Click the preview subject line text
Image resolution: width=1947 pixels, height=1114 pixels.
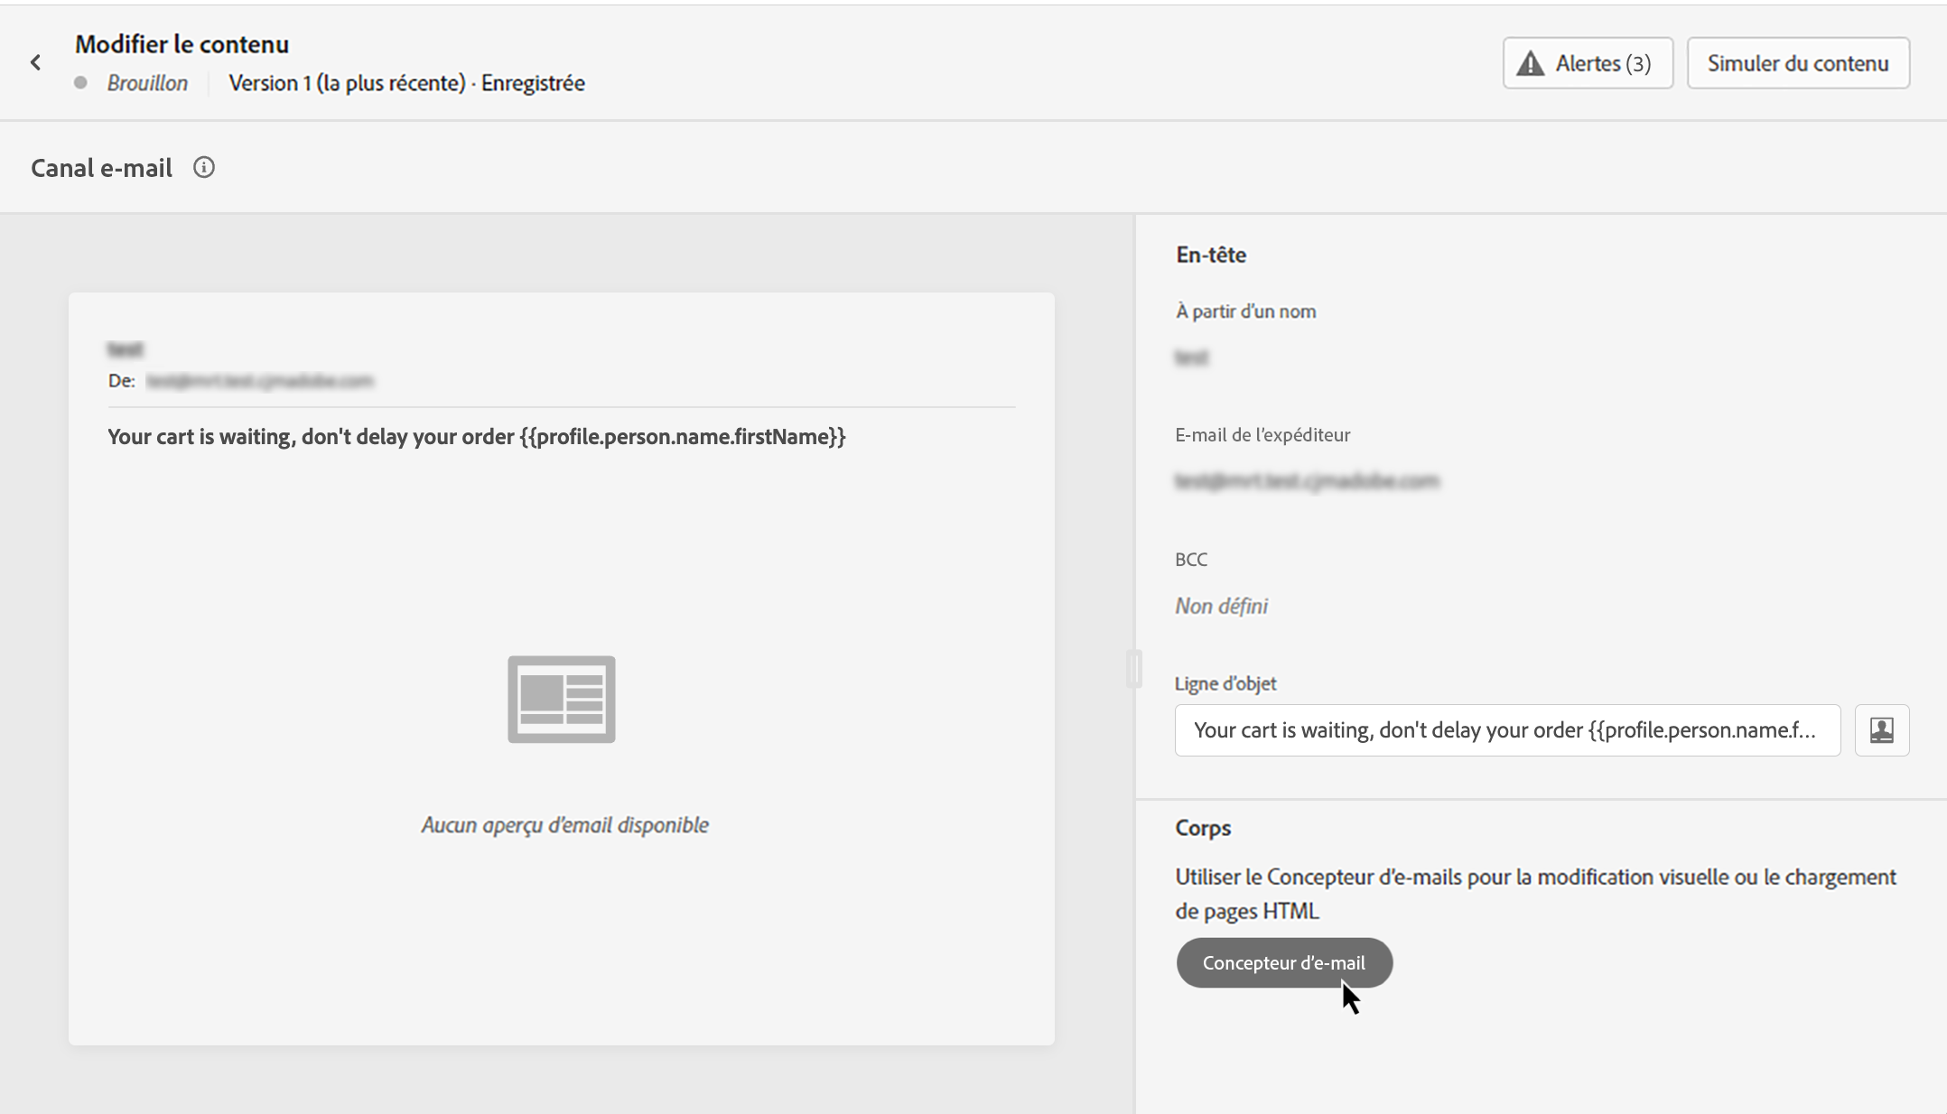tap(476, 437)
